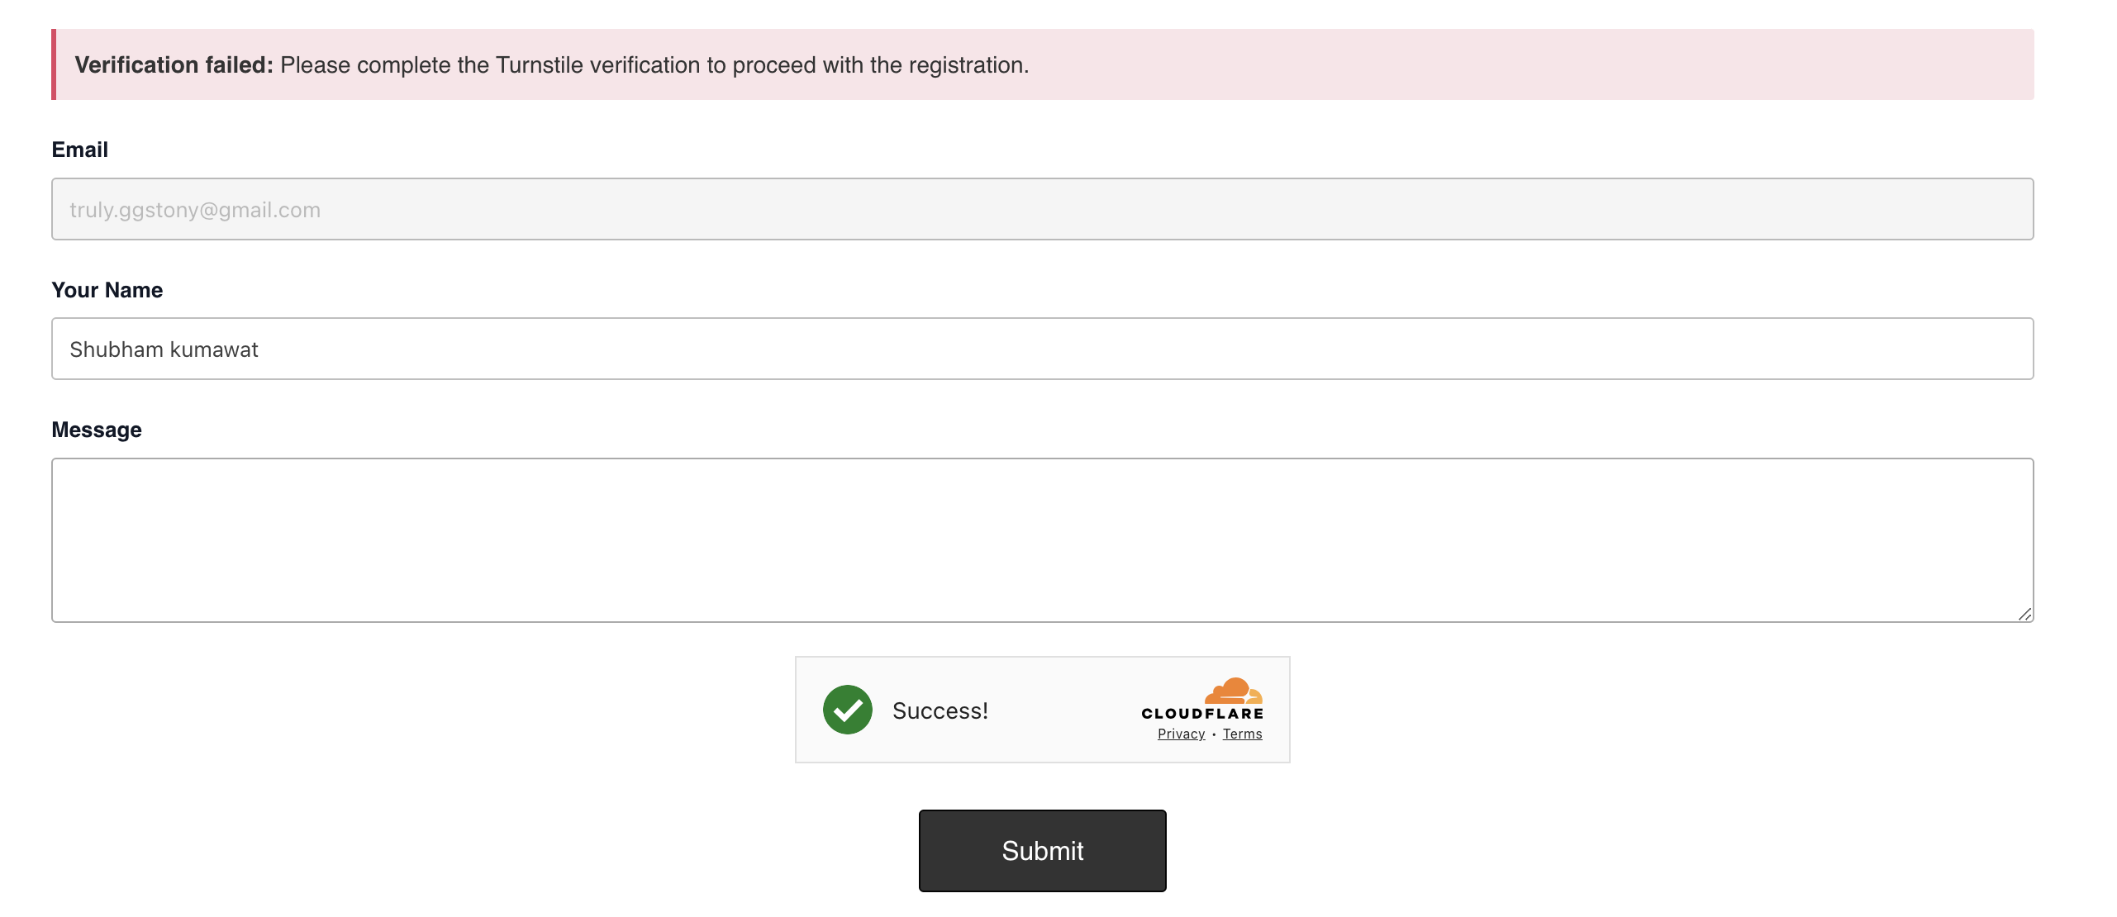This screenshot has height=917, width=2117.
Task: Click the "Shubham kumawat" name text
Action: 164,349
